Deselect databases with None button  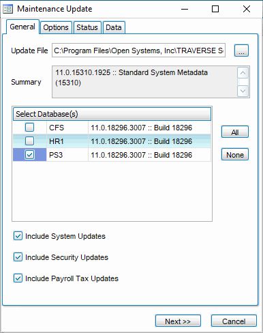pos(235,155)
